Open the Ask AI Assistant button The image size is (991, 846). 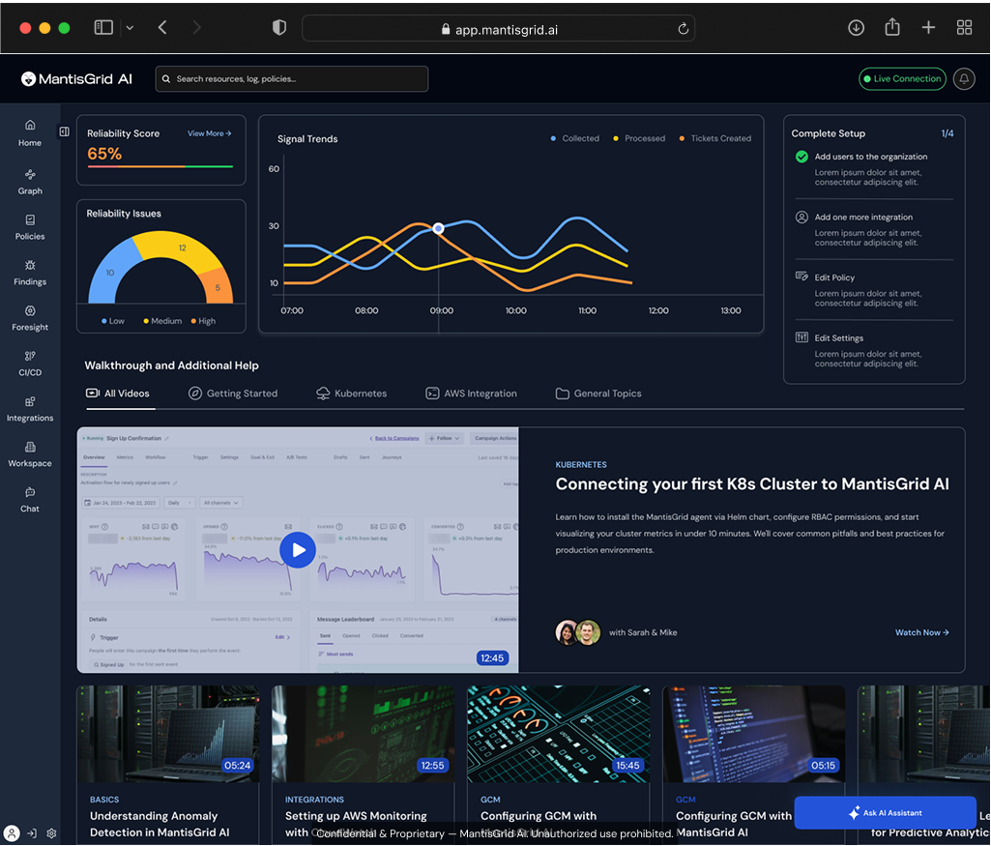pyautogui.click(x=885, y=813)
